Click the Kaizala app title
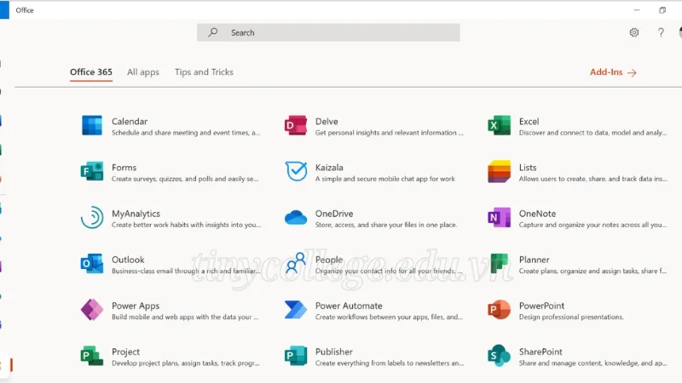The image size is (682, 383). [329, 168]
